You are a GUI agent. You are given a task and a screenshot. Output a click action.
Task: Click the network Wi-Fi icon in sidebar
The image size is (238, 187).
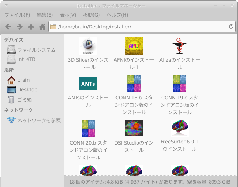click(11, 120)
